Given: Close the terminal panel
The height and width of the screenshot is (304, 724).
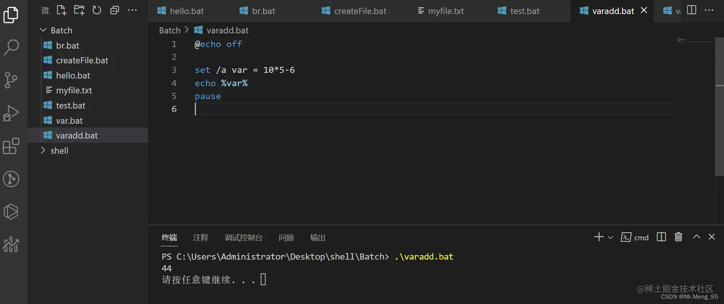Looking at the screenshot, I should [712, 237].
